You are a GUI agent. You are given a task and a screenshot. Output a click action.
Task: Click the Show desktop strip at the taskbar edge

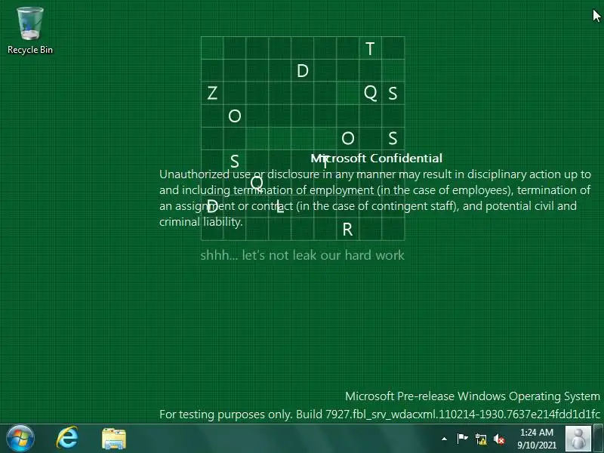598,439
